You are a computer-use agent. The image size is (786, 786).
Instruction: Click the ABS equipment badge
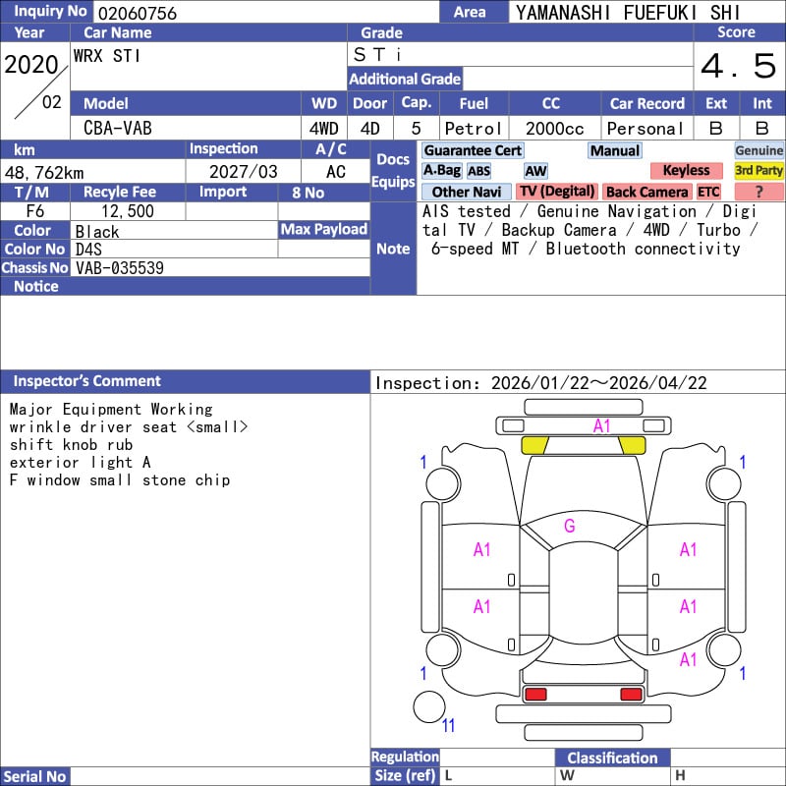click(x=478, y=171)
